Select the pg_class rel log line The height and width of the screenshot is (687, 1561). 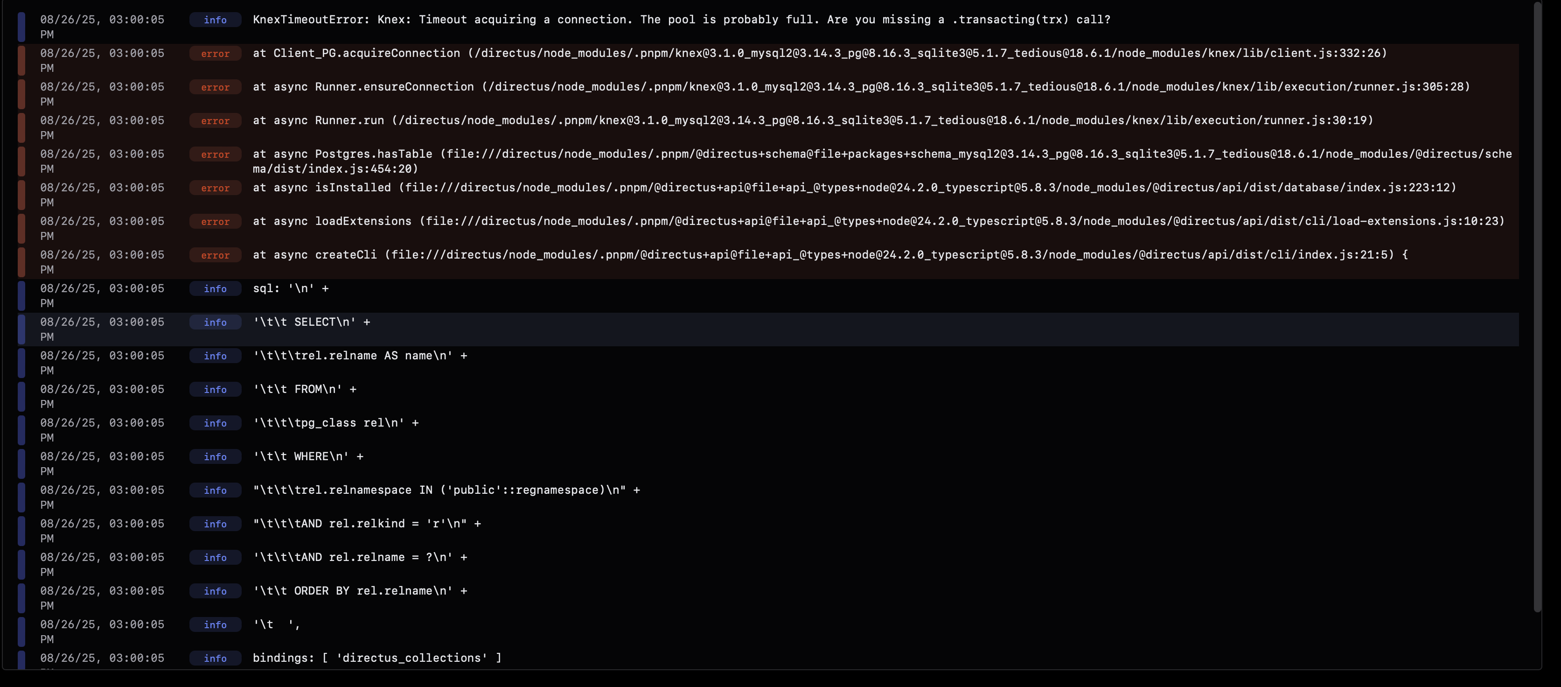click(336, 423)
